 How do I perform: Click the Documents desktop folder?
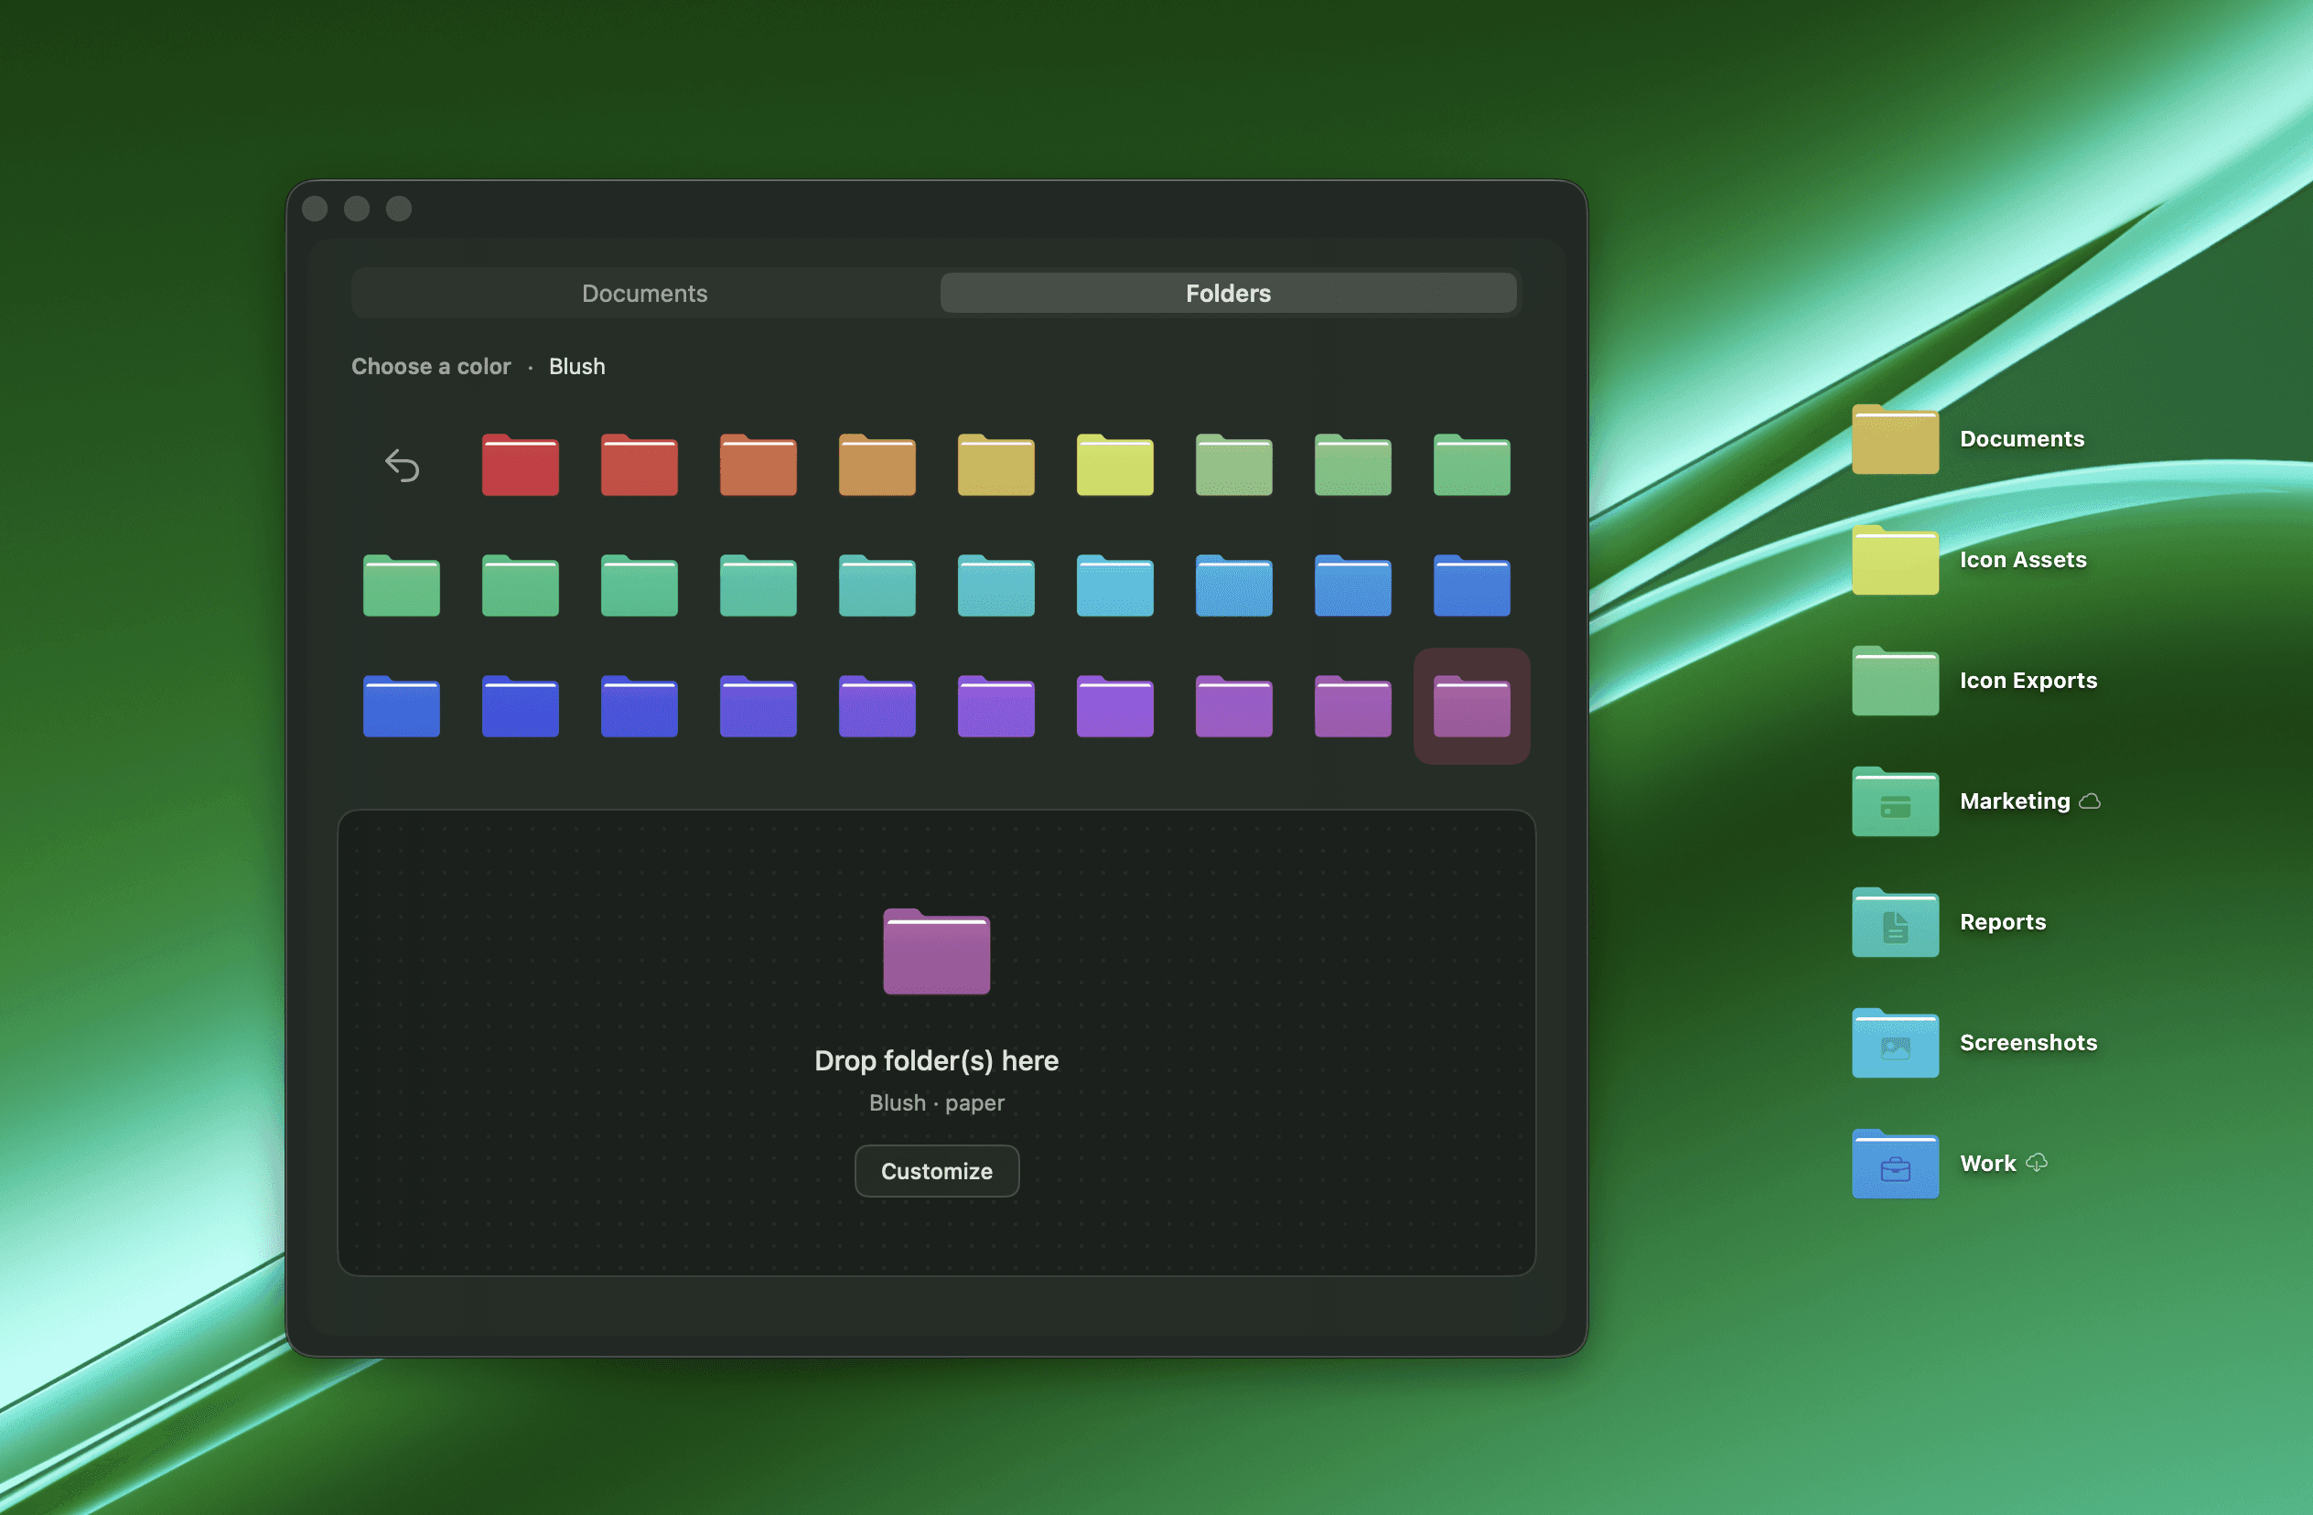(1894, 440)
